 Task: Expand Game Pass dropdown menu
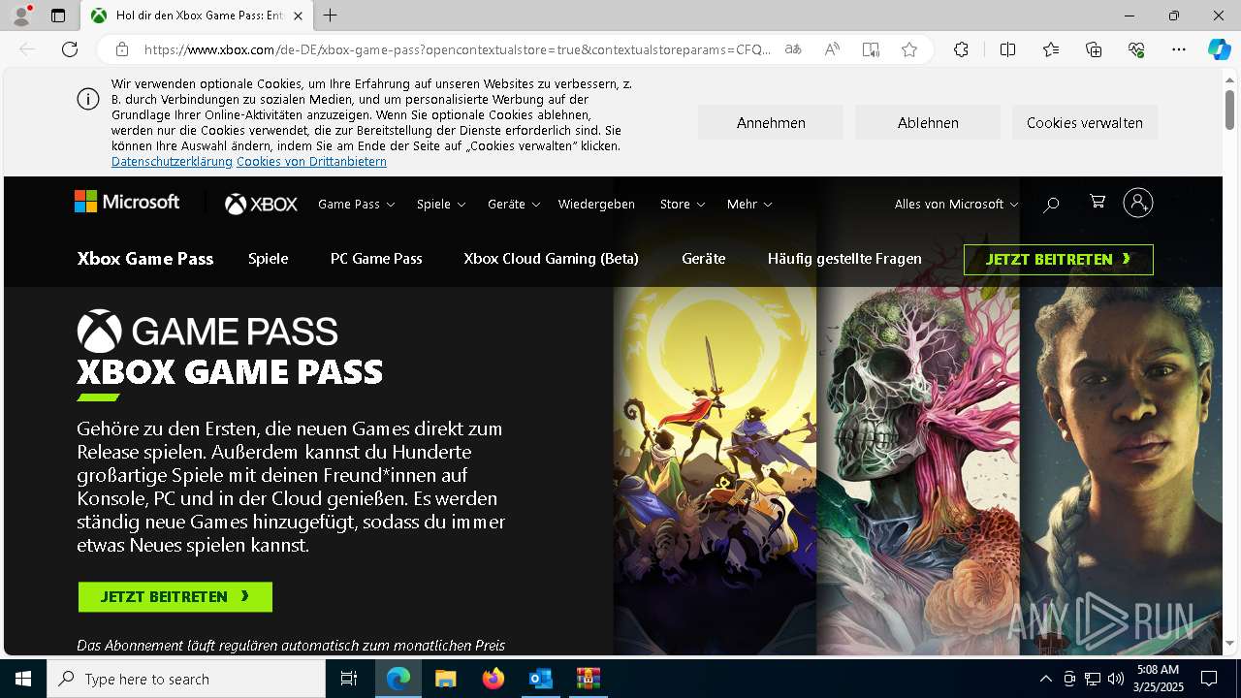(x=357, y=204)
